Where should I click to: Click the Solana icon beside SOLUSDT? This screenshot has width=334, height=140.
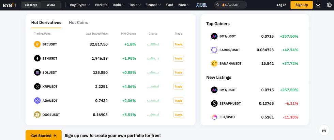[37, 73]
